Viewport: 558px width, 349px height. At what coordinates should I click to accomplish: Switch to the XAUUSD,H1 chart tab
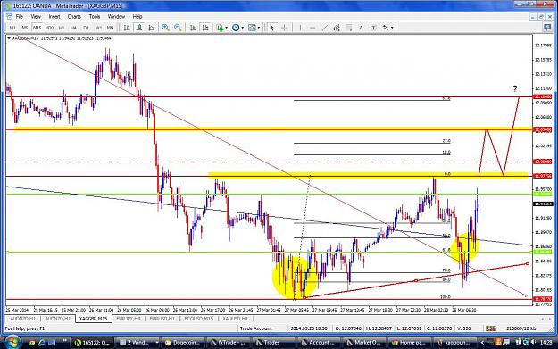(x=235, y=319)
